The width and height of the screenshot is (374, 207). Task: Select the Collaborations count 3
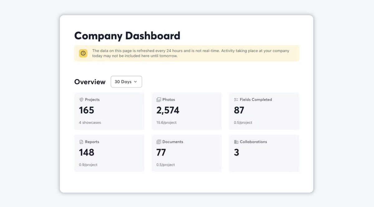click(x=237, y=152)
